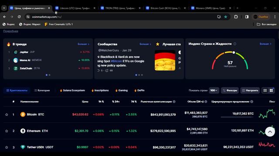Open the Chrome three-dot menu

275,17
